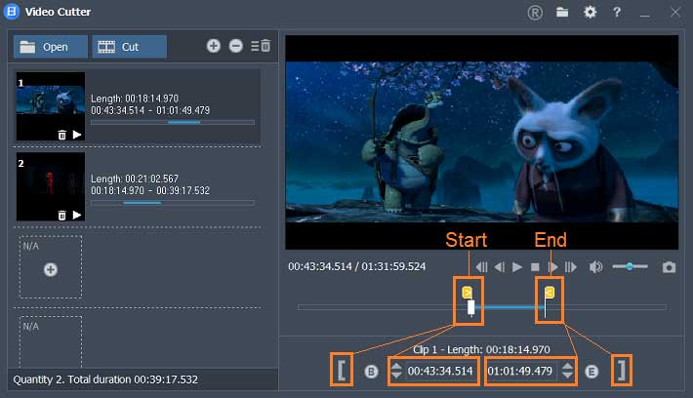Open output folder icon in title bar
This screenshot has height=398, width=693.
(x=562, y=12)
